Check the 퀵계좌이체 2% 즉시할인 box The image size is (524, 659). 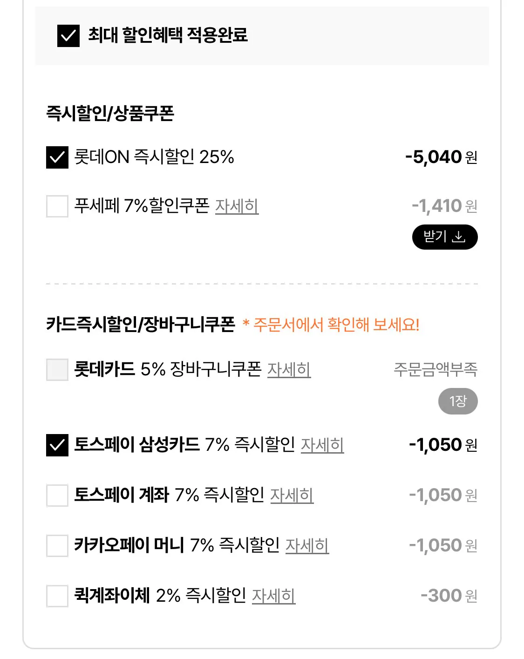pos(57,596)
